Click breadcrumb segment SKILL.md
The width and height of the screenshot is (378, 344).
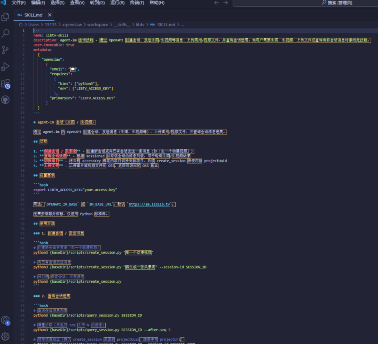[163, 25]
